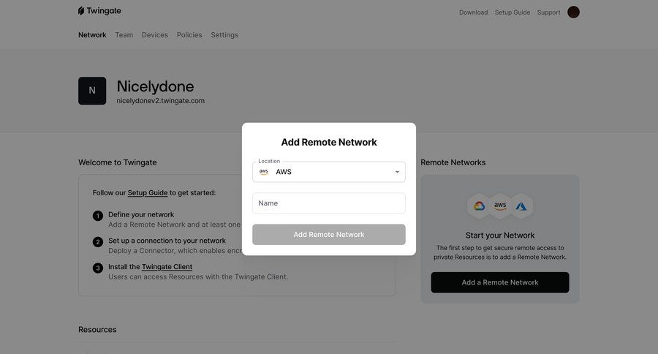658x354 pixels.
Task: Click the black Add a Remote Network button
Action: [500, 282]
